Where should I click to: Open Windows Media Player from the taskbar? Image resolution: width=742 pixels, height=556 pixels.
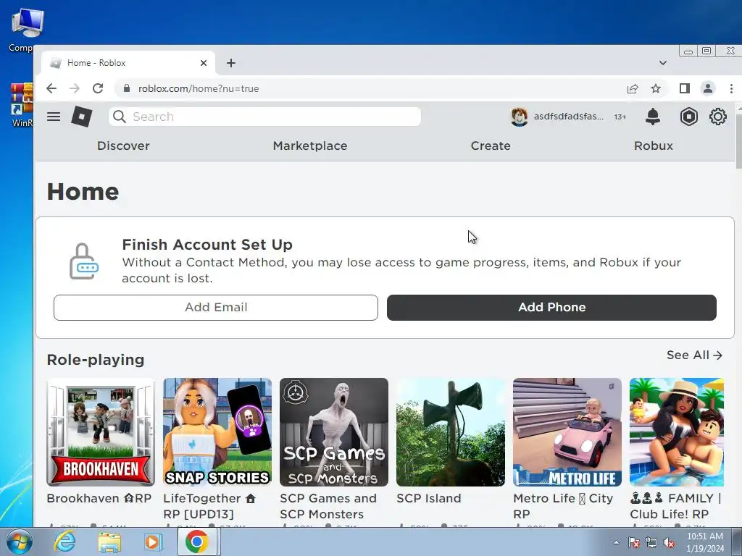tap(152, 542)
